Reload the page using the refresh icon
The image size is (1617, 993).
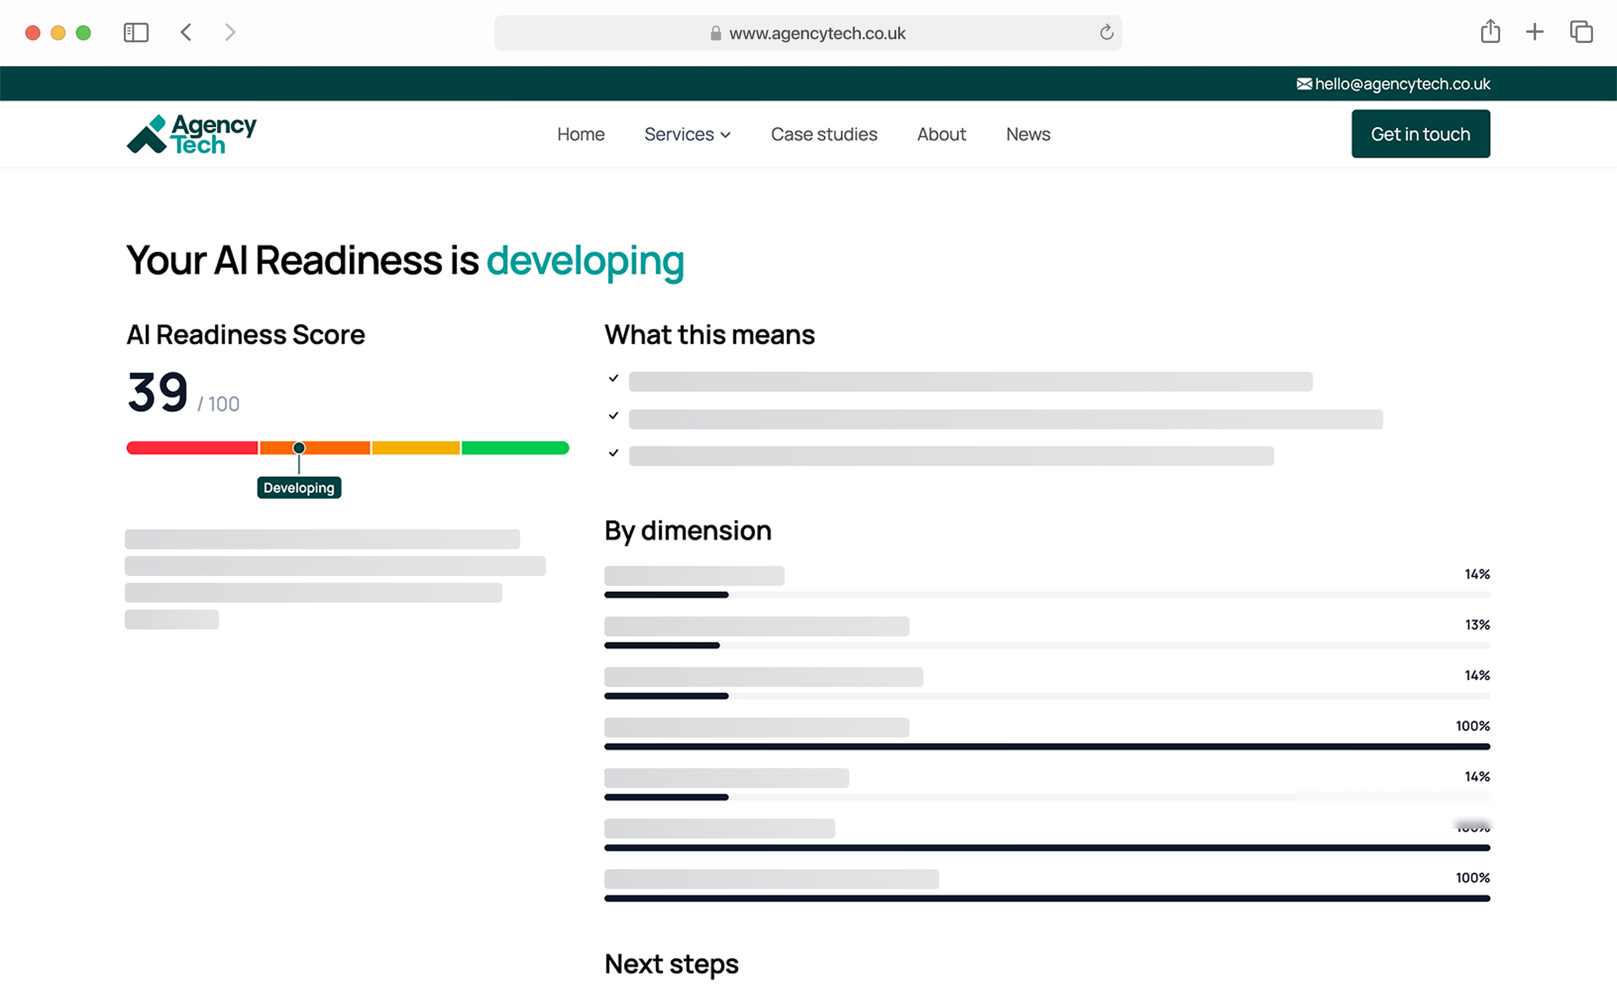[1106, 32]
